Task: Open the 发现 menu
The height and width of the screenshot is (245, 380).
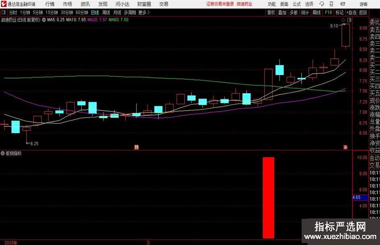Action: pos(103,4)
